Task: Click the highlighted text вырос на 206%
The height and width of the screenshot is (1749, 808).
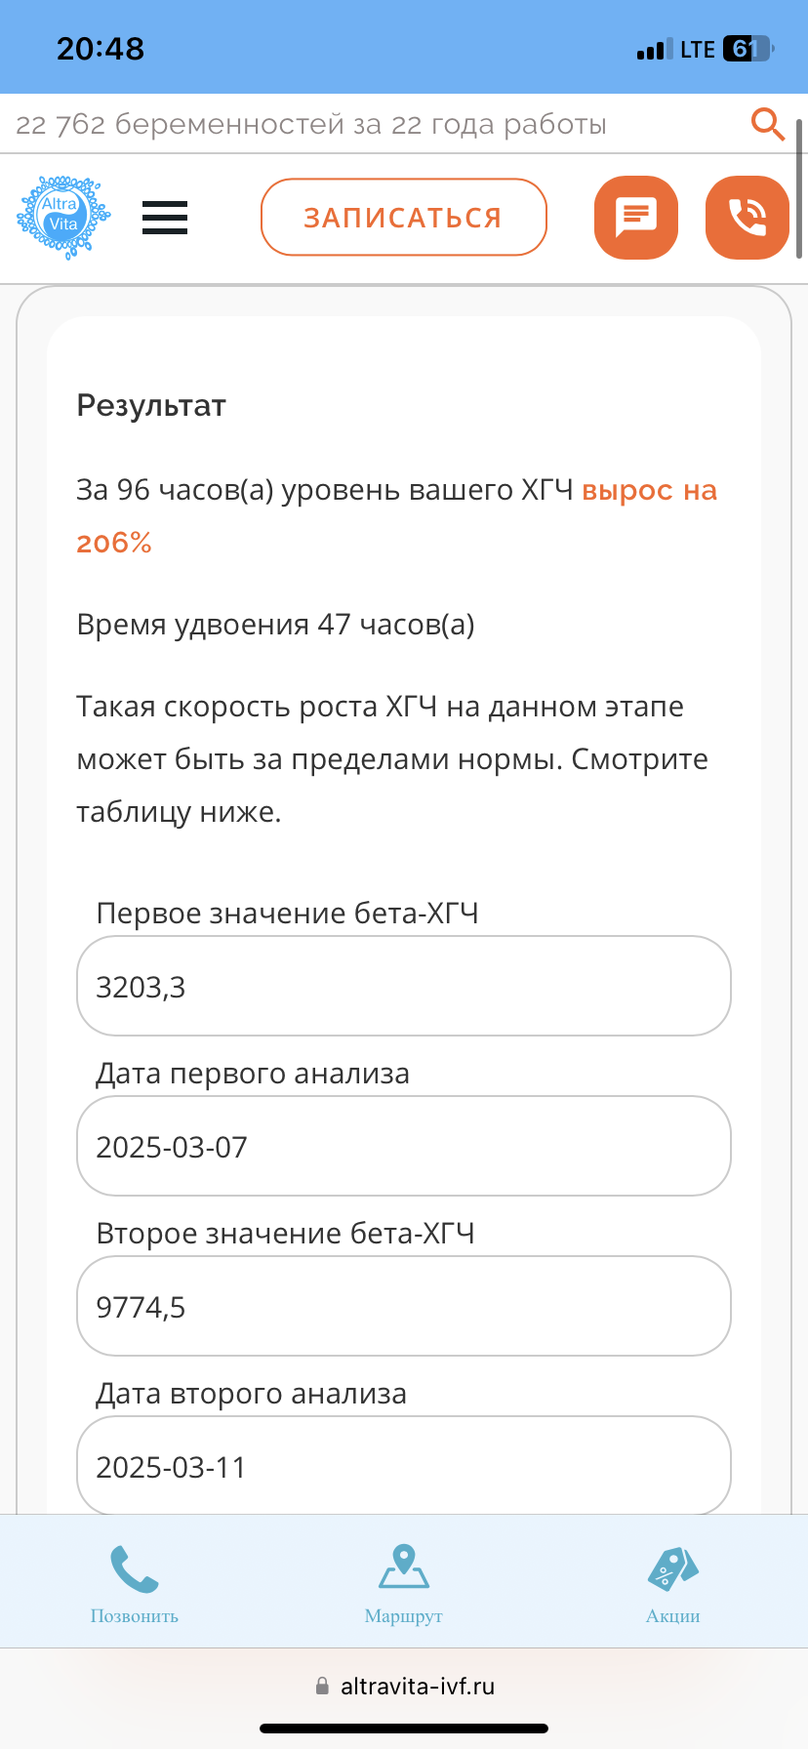Action: coord(649,491)
